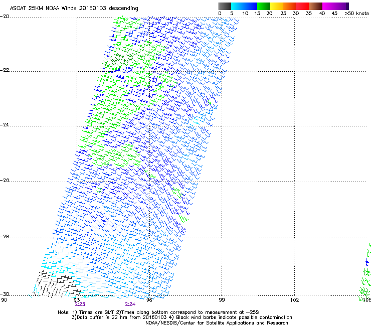
Task: Click the longitude label '93'
Action: point(77,300)
